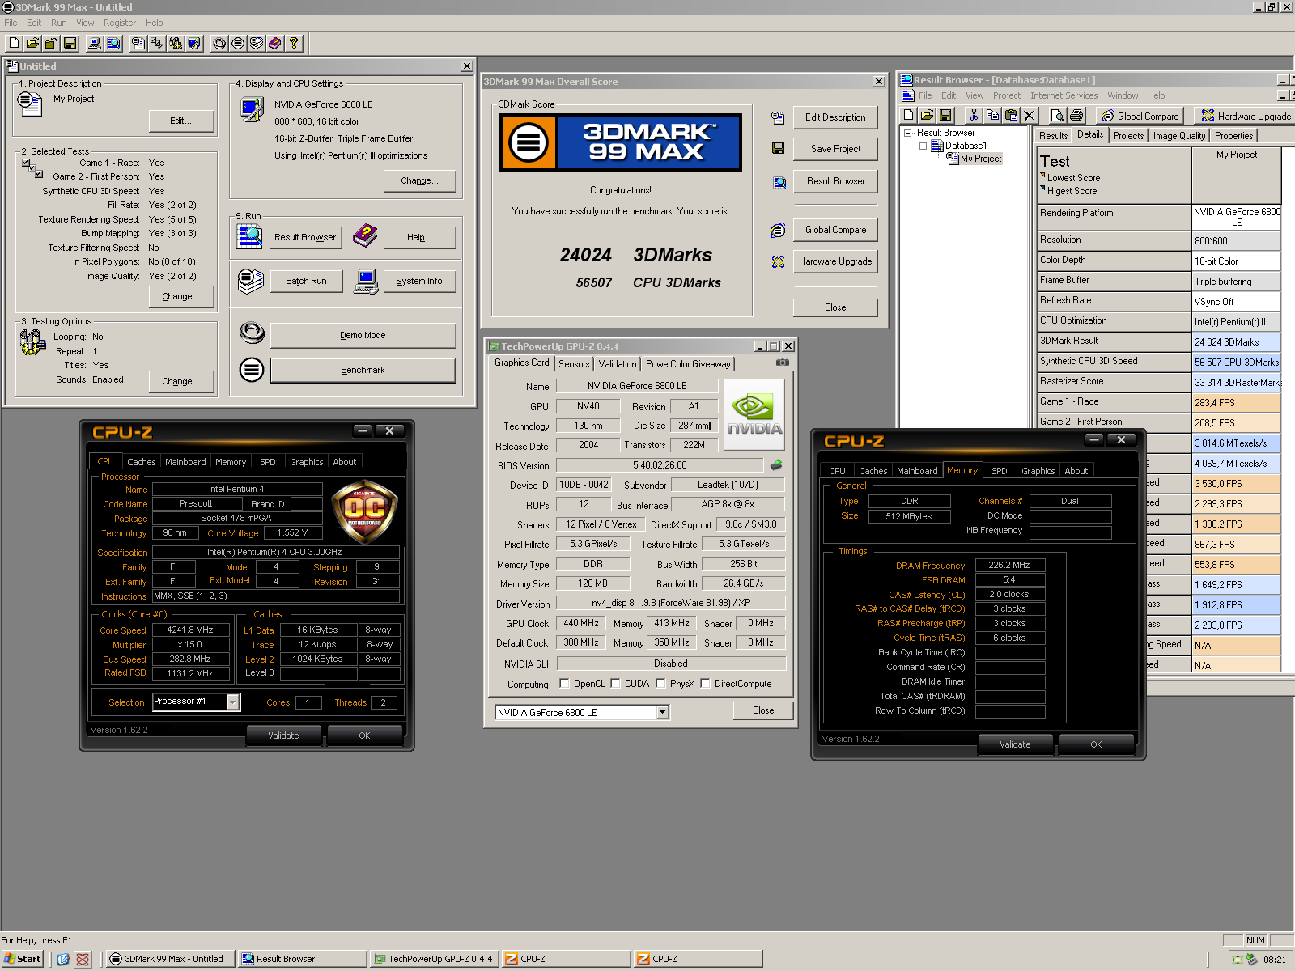Image resolution: width=1295 pixels, height=971 pixels.
Task: Open the Mainboard tab in left CPU-Z window
Action: click(x=185, y=462)
